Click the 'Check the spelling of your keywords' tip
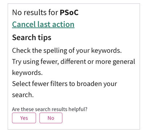 pyautogui.click(x=67, y=51)
